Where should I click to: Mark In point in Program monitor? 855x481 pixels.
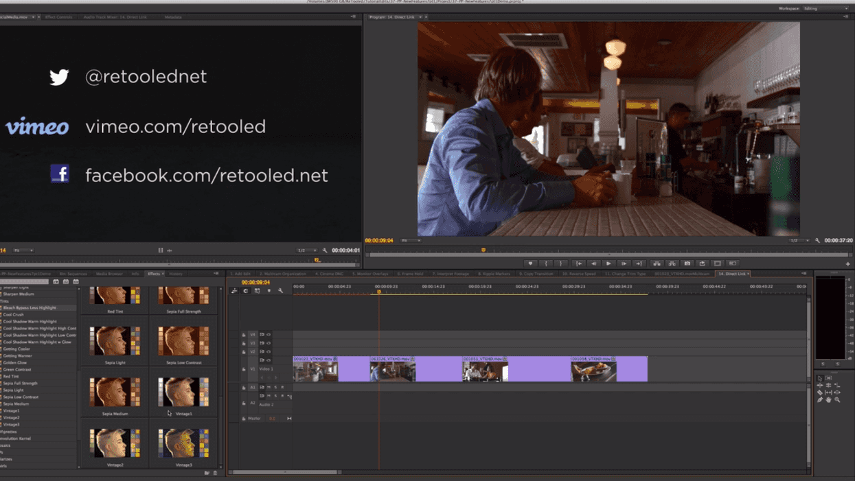546,263
